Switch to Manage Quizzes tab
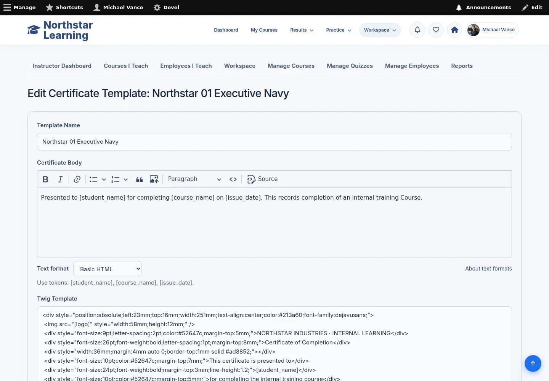 coord(350,66)
